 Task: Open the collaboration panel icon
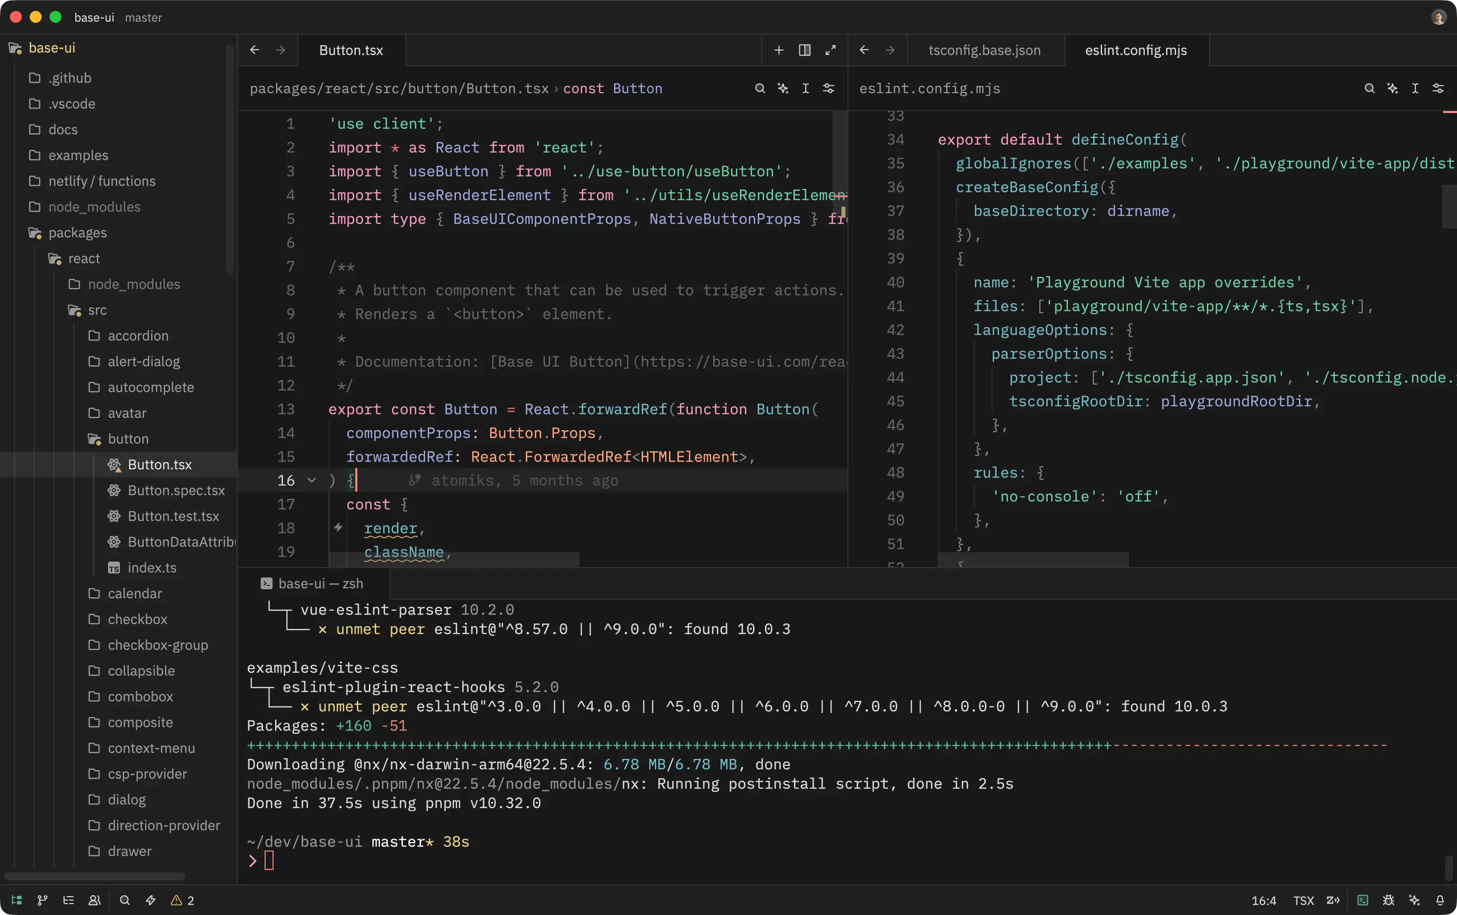(94, 900)
